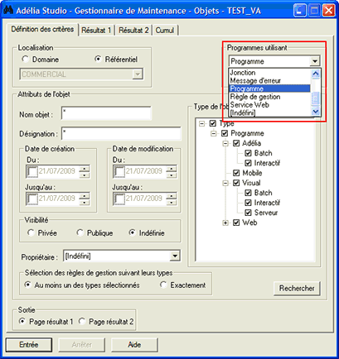Viewport: 339px width, 359px height.
Task: Select the Domaine radio button
Action: (26, 59)
